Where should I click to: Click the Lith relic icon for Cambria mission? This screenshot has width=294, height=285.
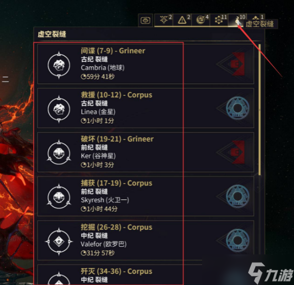pyautogui.click(x=59, y=65)
